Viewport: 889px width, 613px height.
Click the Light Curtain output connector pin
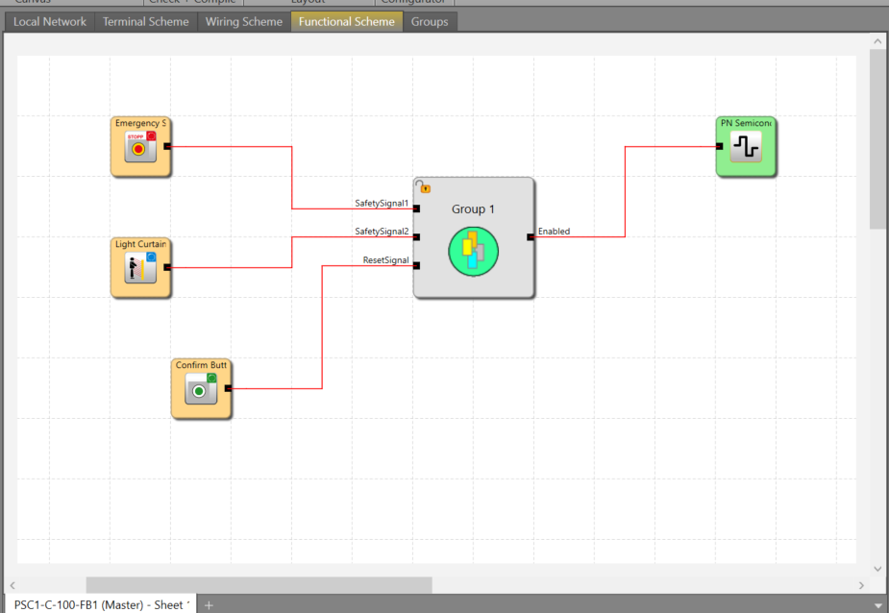tap(166, 267)
